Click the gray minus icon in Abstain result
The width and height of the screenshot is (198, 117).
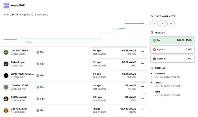pyautogui.click(x=154, y=59)
